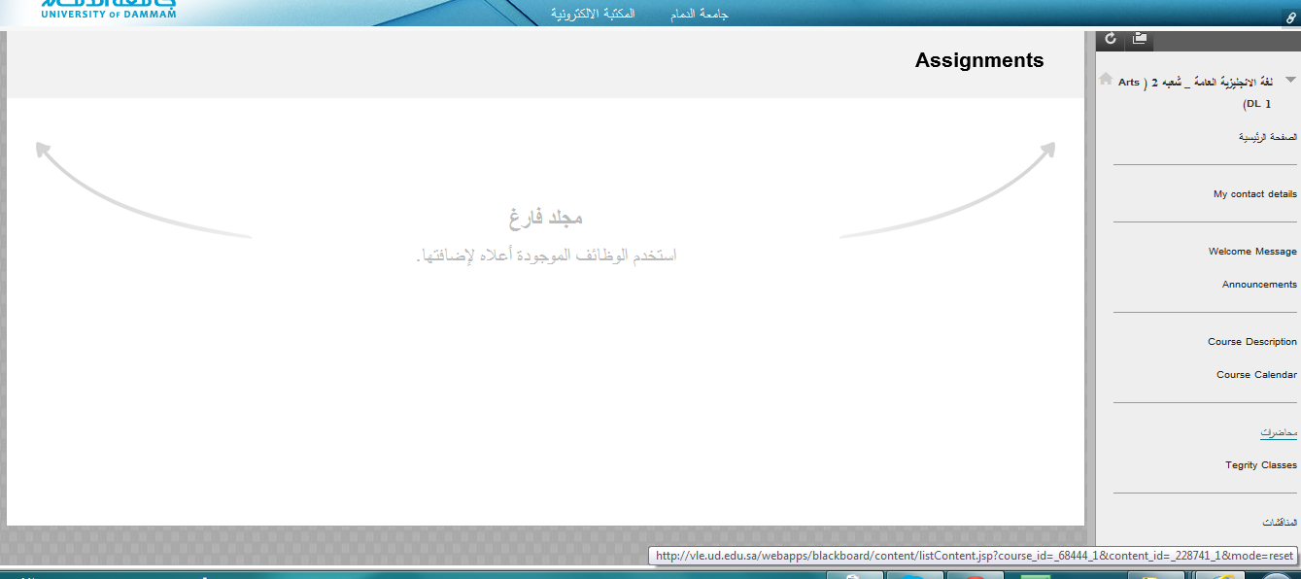Open the المكتبة الالكترونية top tab
The height and width of the screenshot is (579, 1301).
pos(593,15)
